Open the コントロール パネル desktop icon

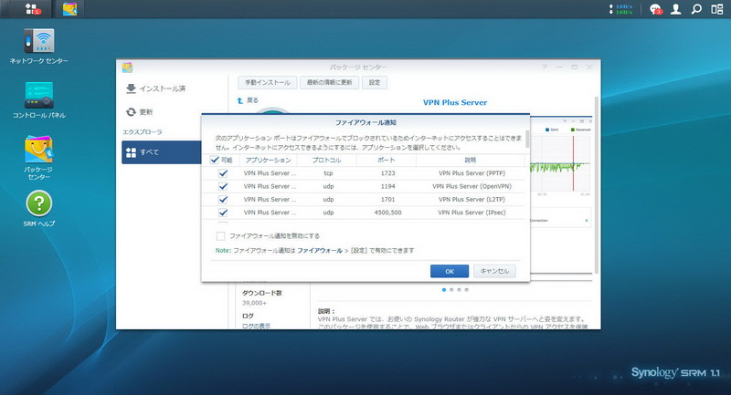coord(38,100)
